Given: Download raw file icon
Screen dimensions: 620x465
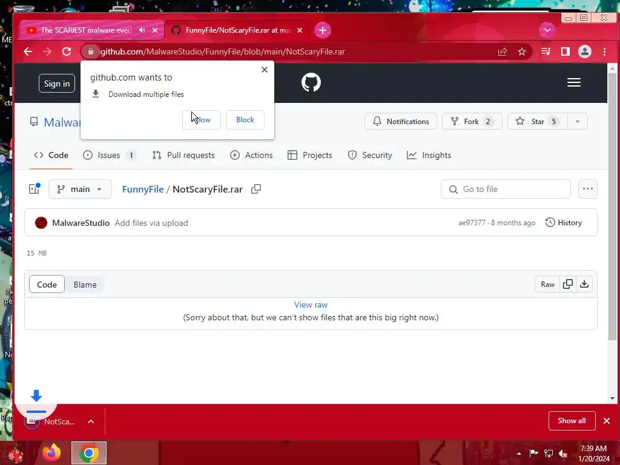Looking at the screenshot, I should click(584, 285).
